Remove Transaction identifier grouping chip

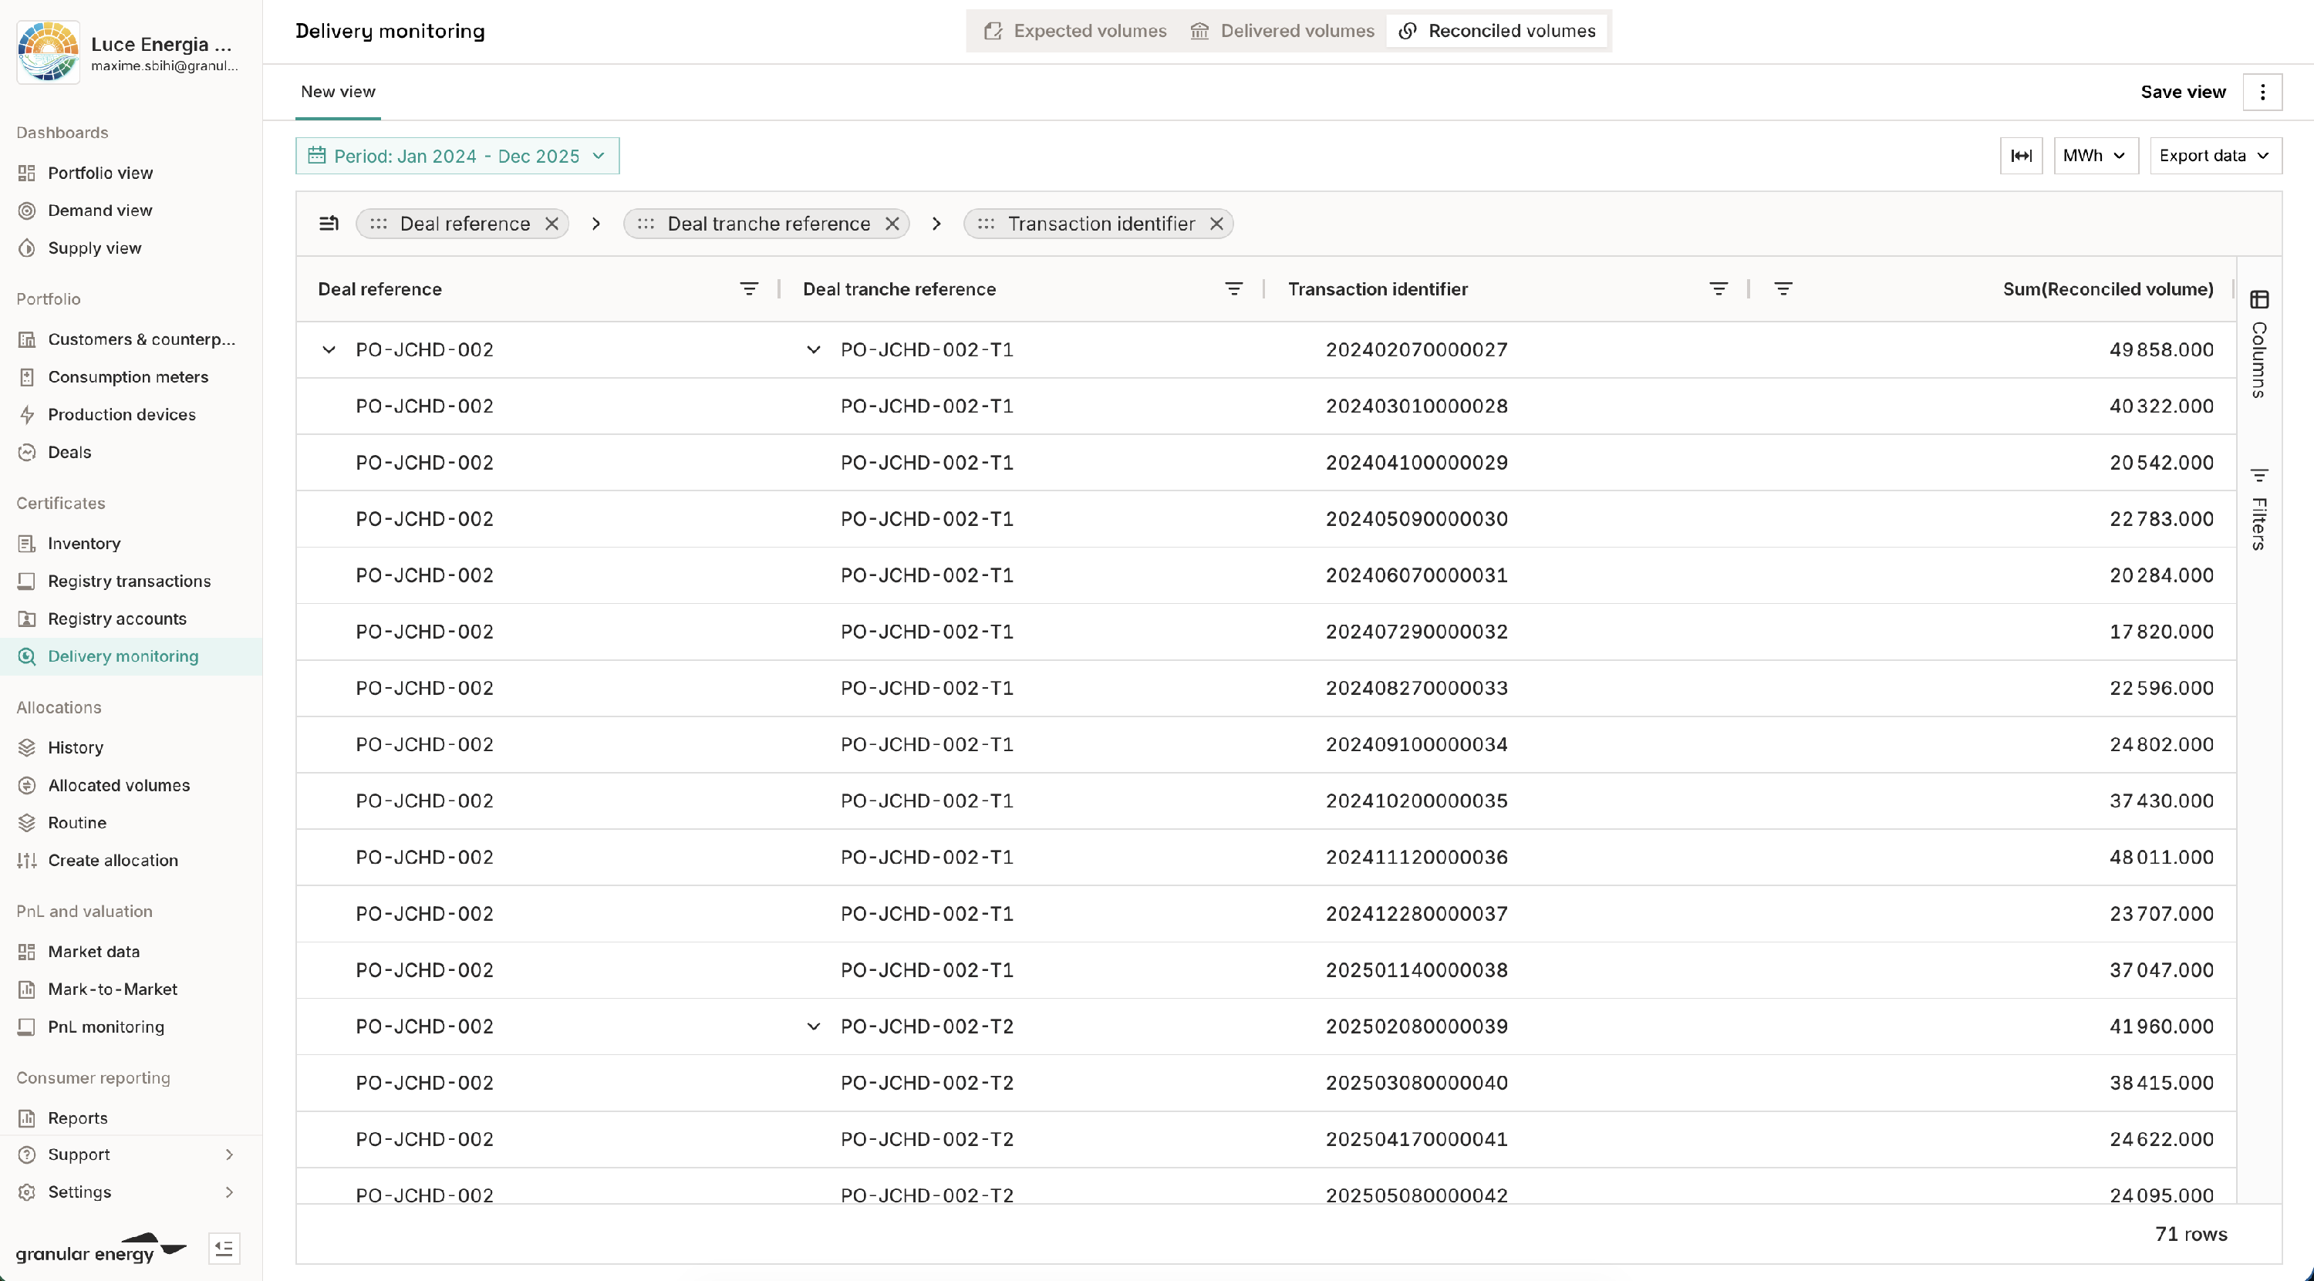(1216, 224)
